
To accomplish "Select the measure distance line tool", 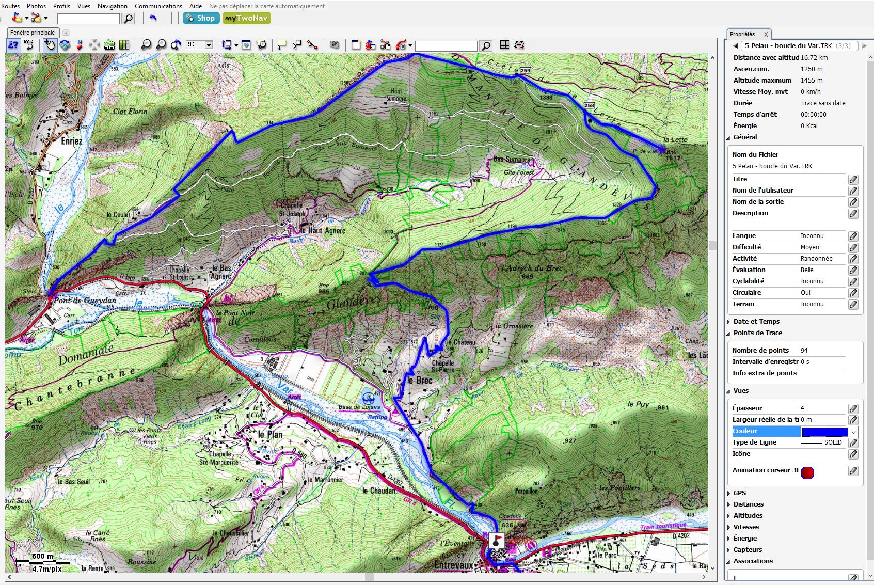I will point(312,45).
